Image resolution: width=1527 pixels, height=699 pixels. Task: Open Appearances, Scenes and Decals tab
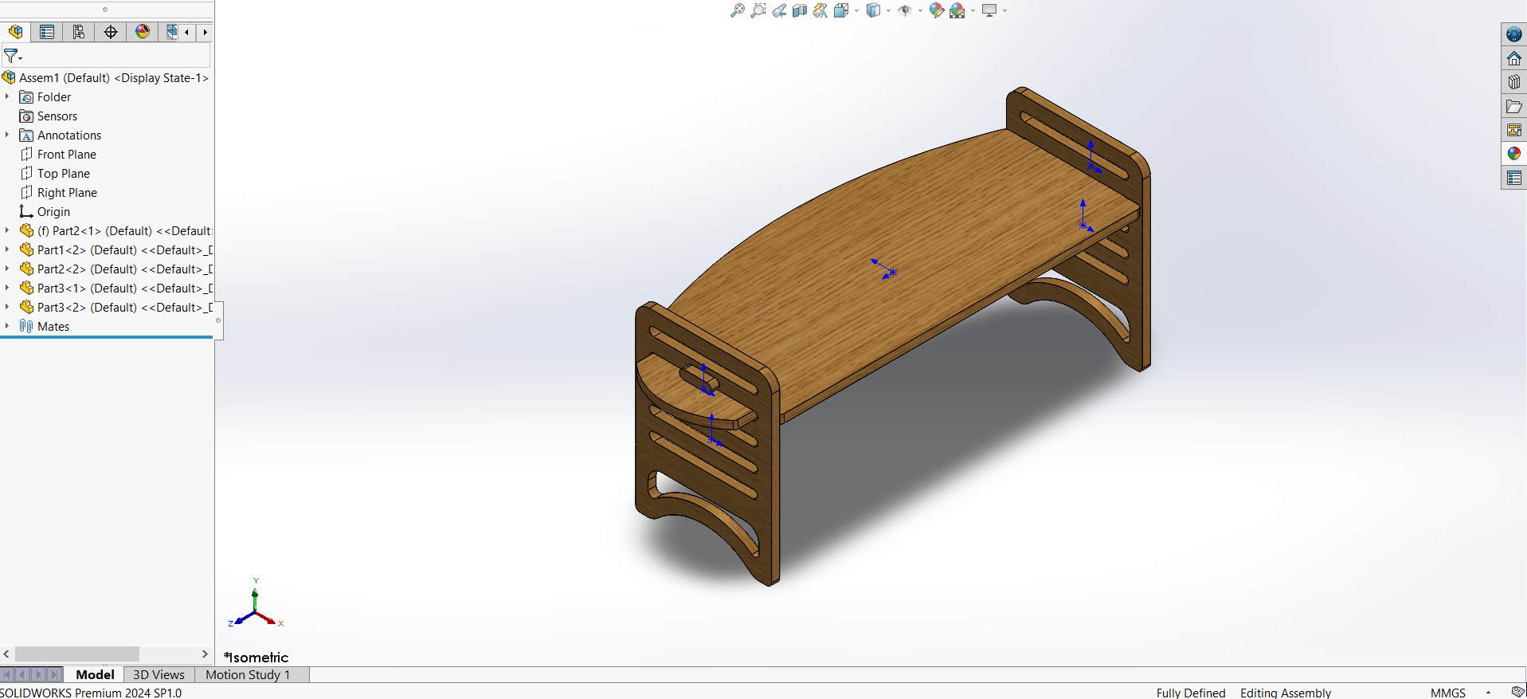point(1514,153)
